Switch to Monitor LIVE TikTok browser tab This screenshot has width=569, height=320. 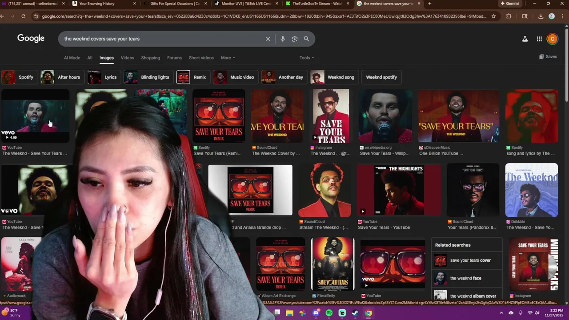click(x=246, y=4)
